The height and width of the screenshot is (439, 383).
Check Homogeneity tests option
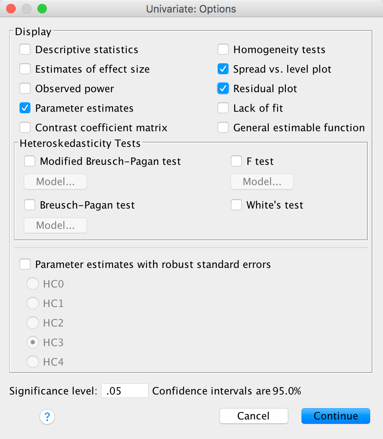[223, 50]
